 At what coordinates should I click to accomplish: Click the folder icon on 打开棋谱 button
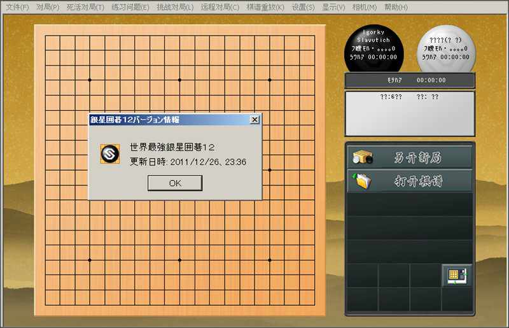tap(362, 181)
